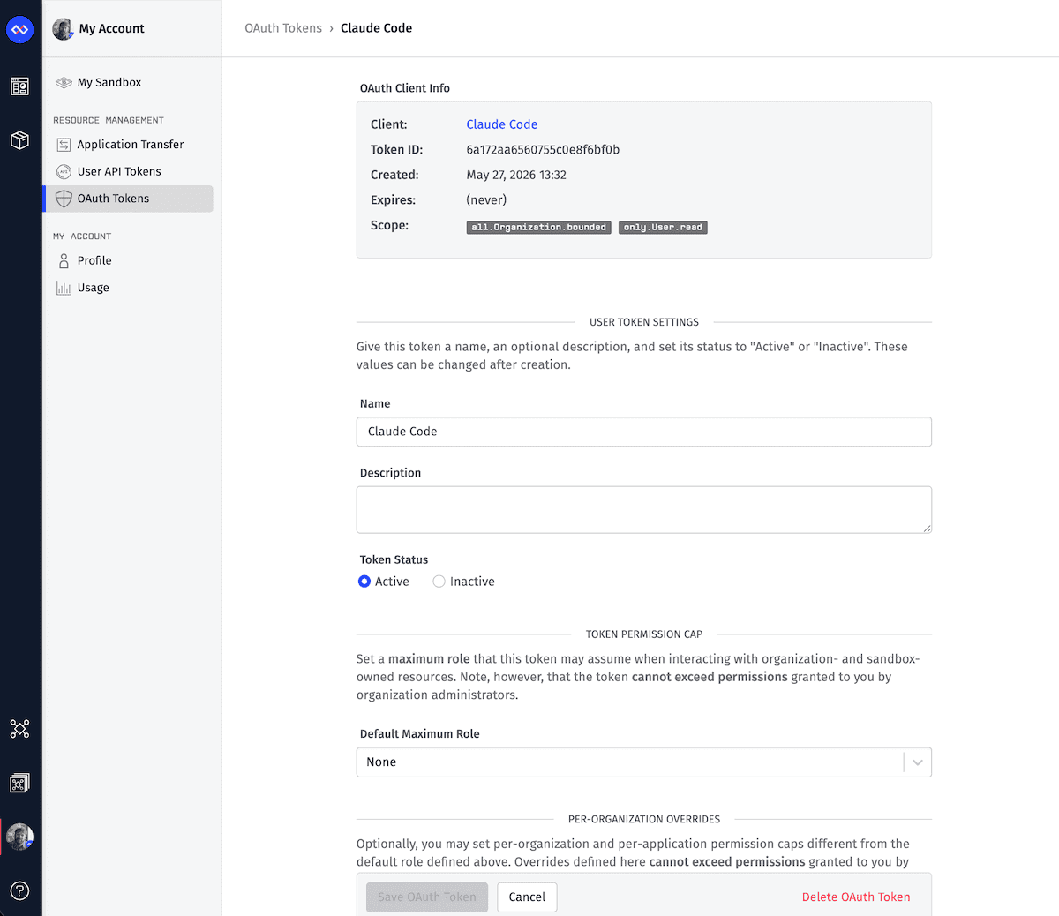Screen dimensions: 1059x916
Task: Click the Application Transfer icon
Action: tap(64, 145)
